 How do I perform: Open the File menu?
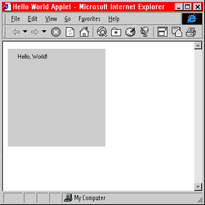(x=16, y=19)
